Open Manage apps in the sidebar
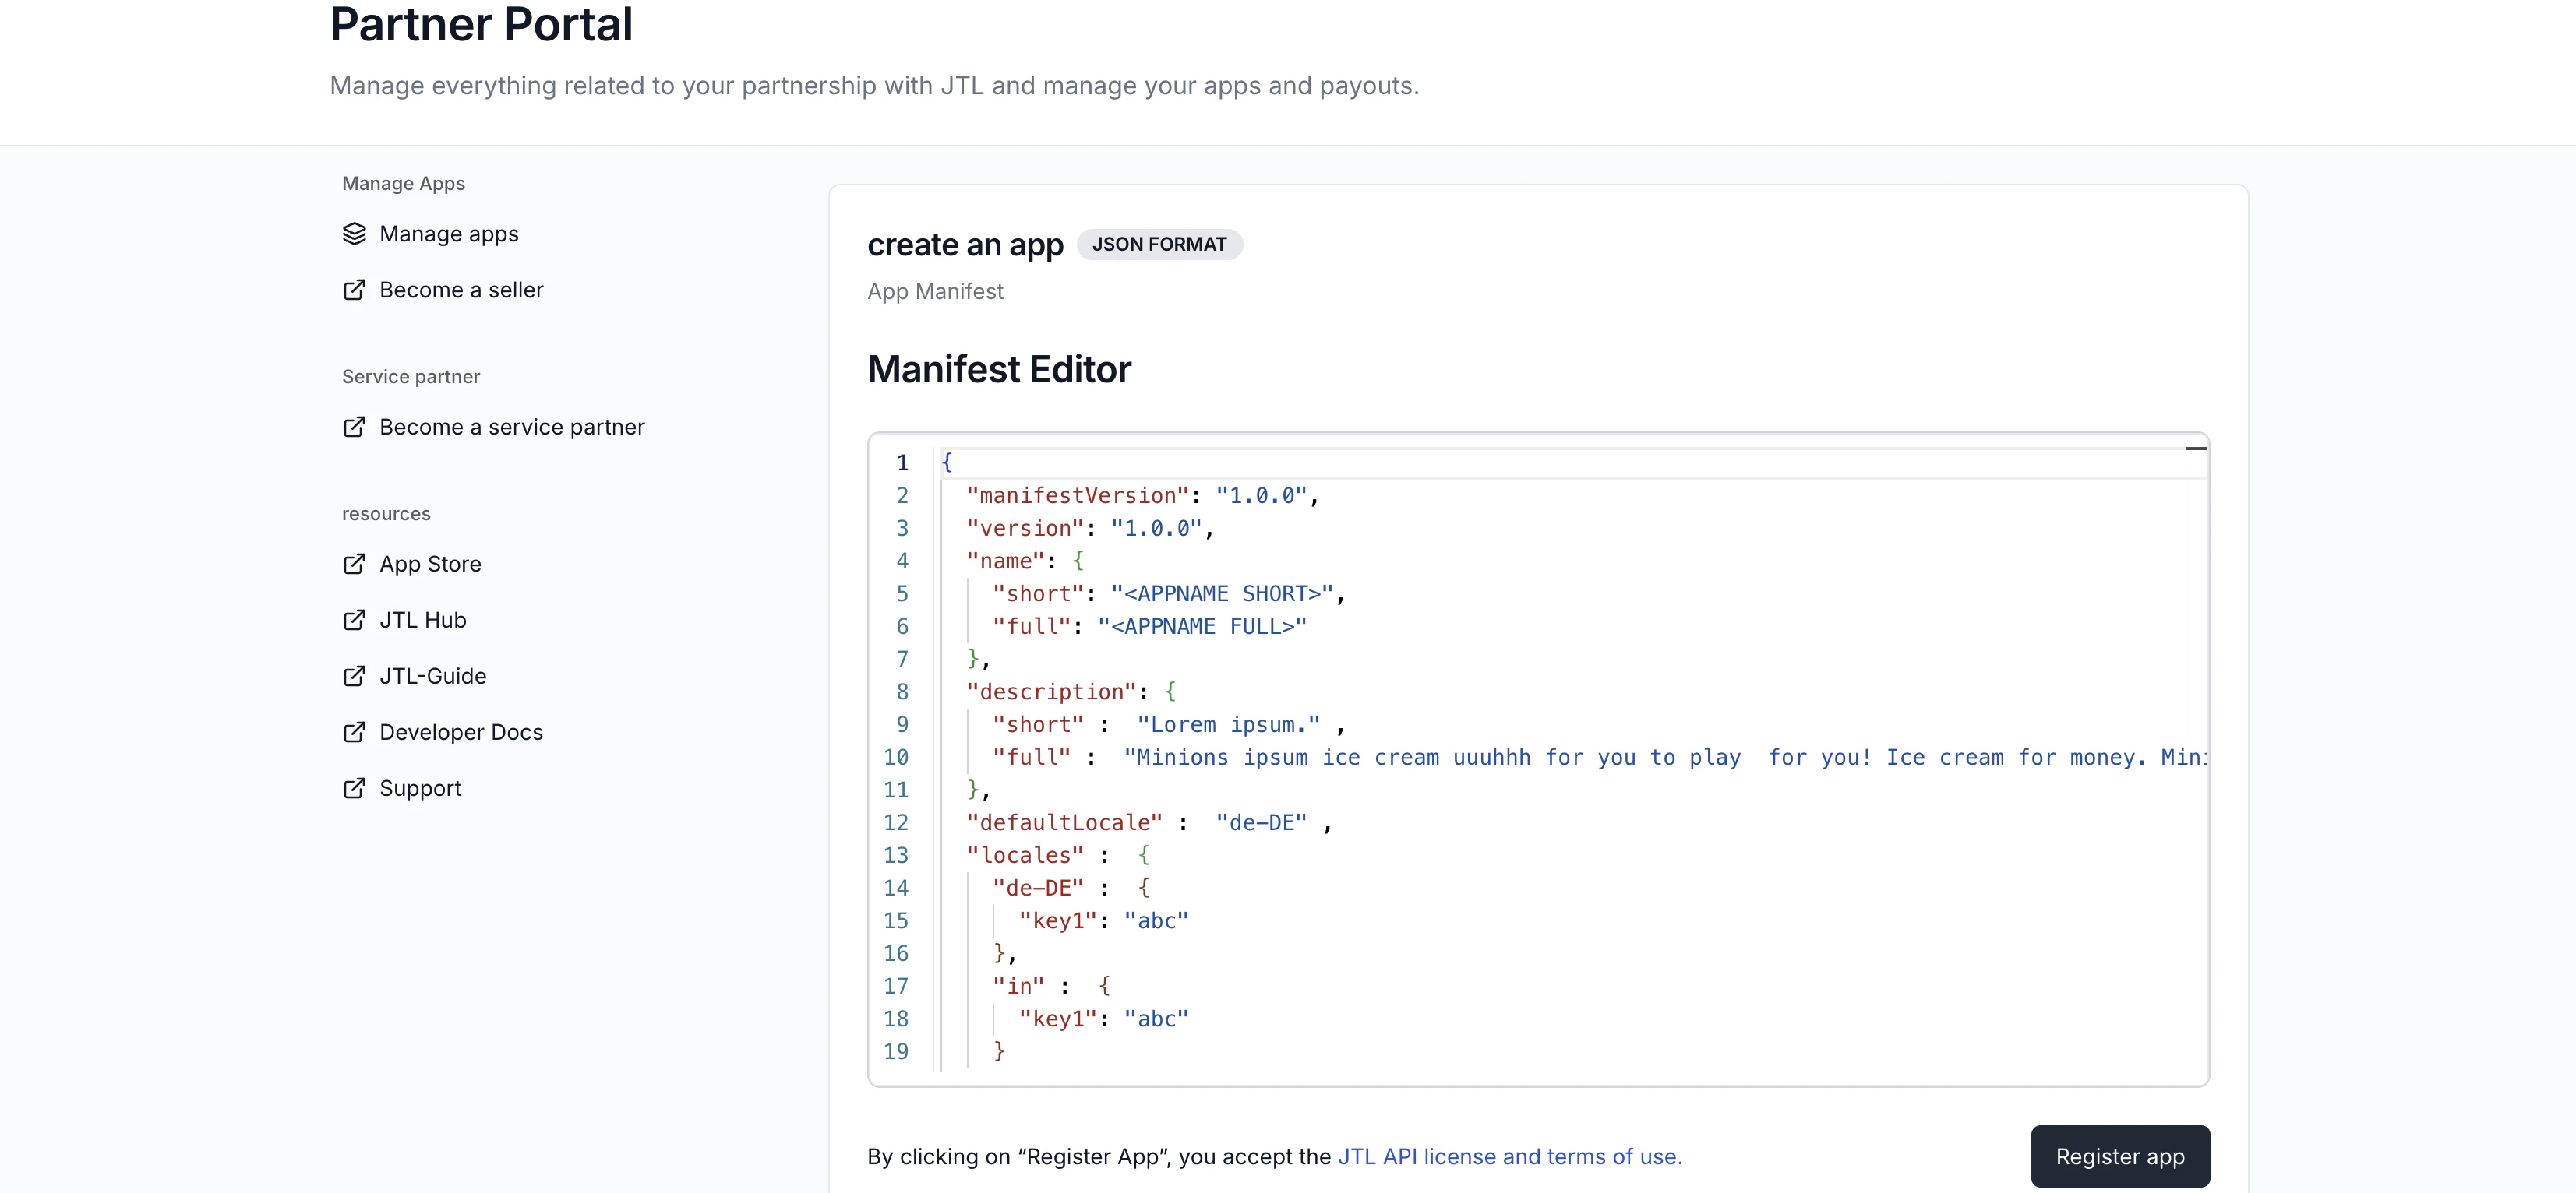2576x1193 pixels. click(x=448, y=233)
